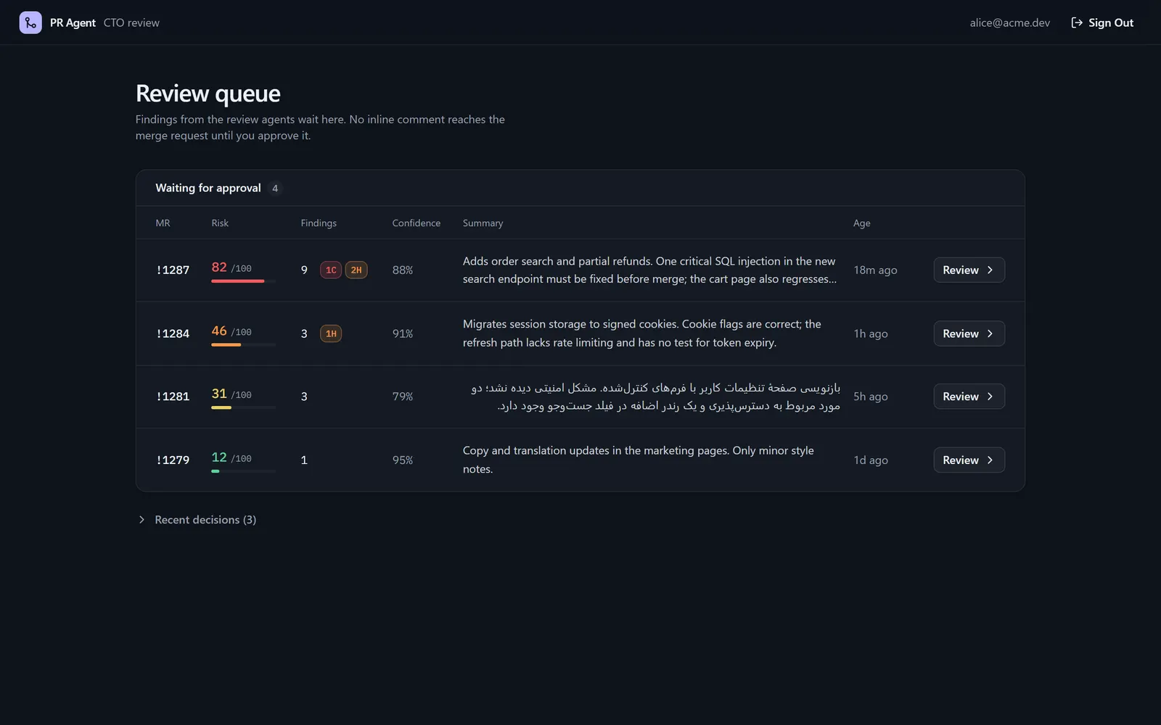Select the !1281 merge request ID
This screenshot has width=1161, height=725.
pos(173,397)
